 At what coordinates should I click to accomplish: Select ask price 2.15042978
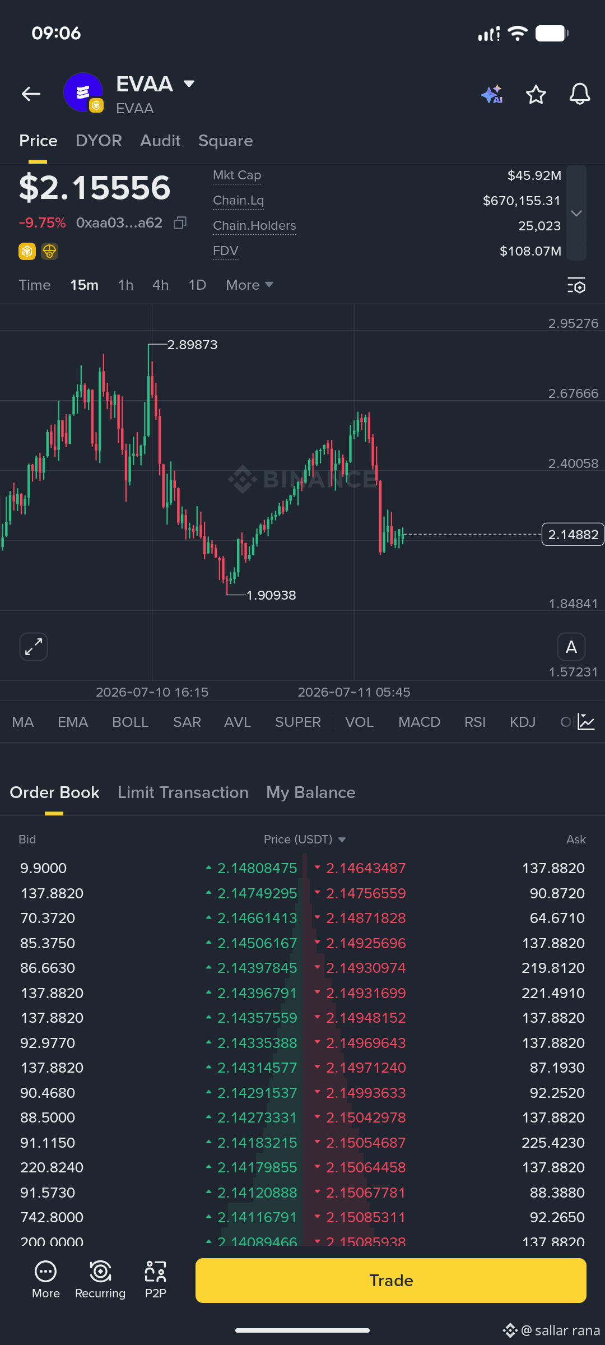click(366, 1117)
